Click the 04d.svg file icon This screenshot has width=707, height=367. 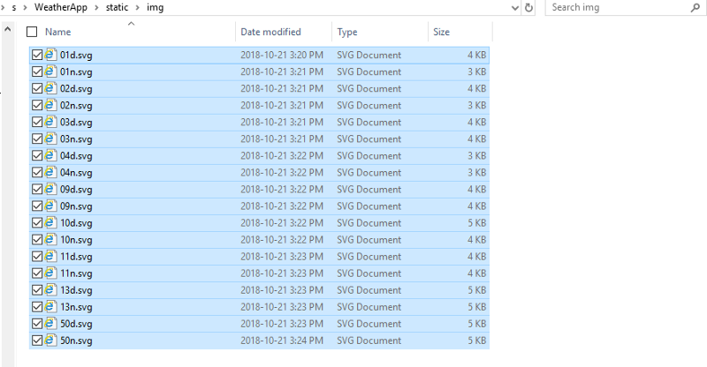pyautogui.click(x=51, y=155)
